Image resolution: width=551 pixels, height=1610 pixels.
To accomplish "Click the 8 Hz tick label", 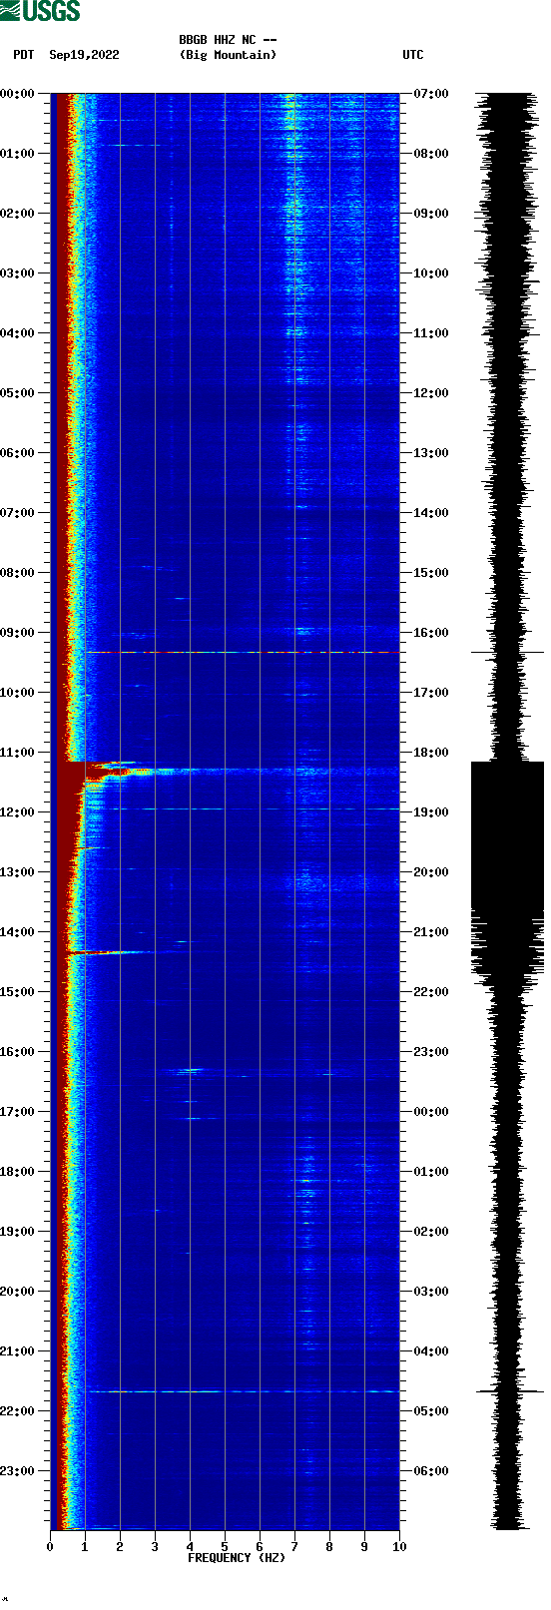I will (x=329, y=1547).
